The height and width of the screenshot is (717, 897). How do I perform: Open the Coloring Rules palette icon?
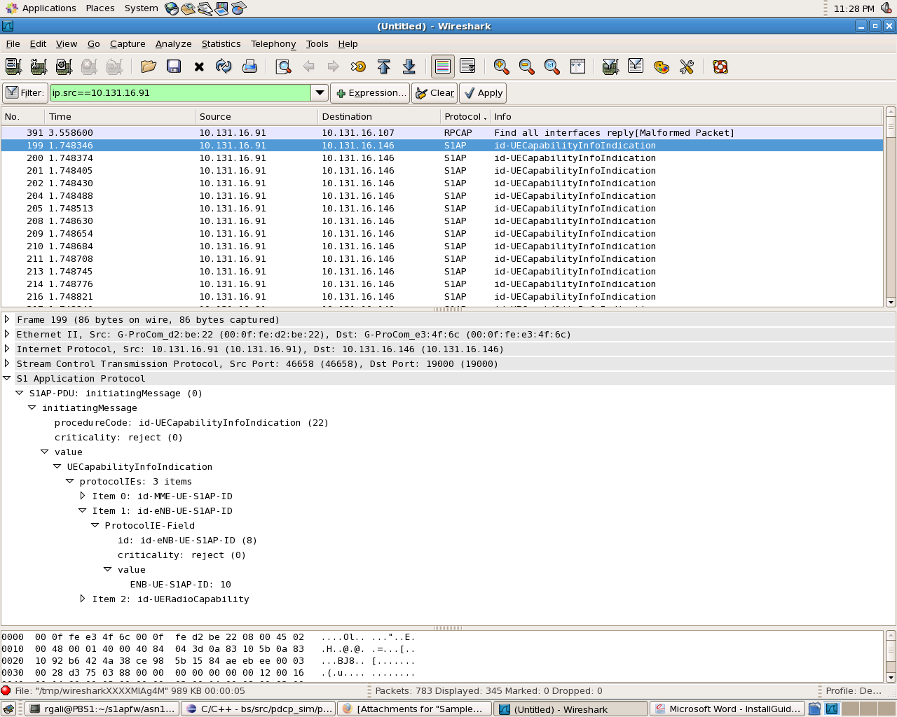[x=661, y=67]
